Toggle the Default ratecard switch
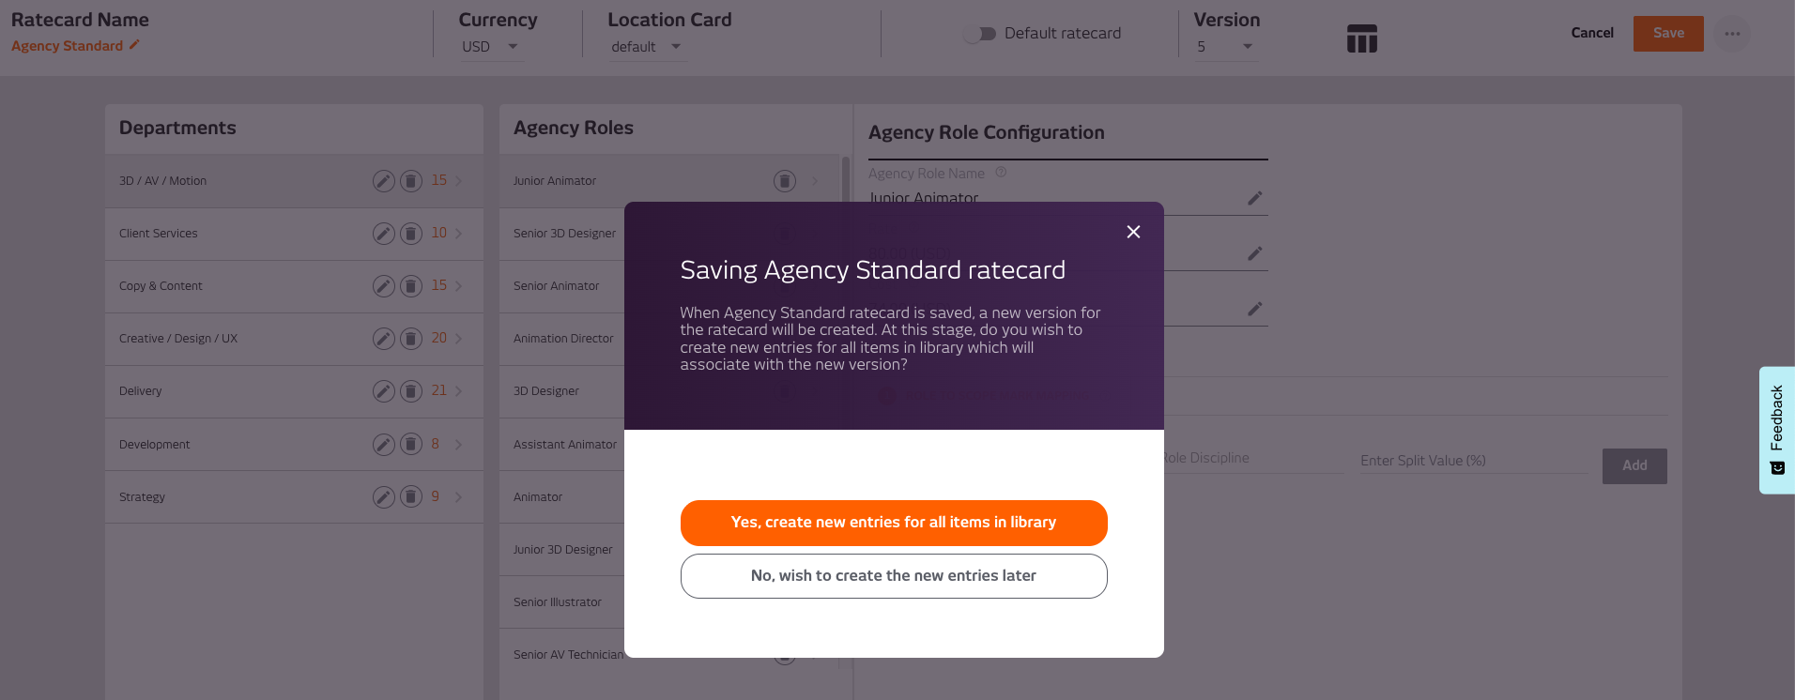The width and height of the screenshot is (1795, 700). tap(981, 34)
